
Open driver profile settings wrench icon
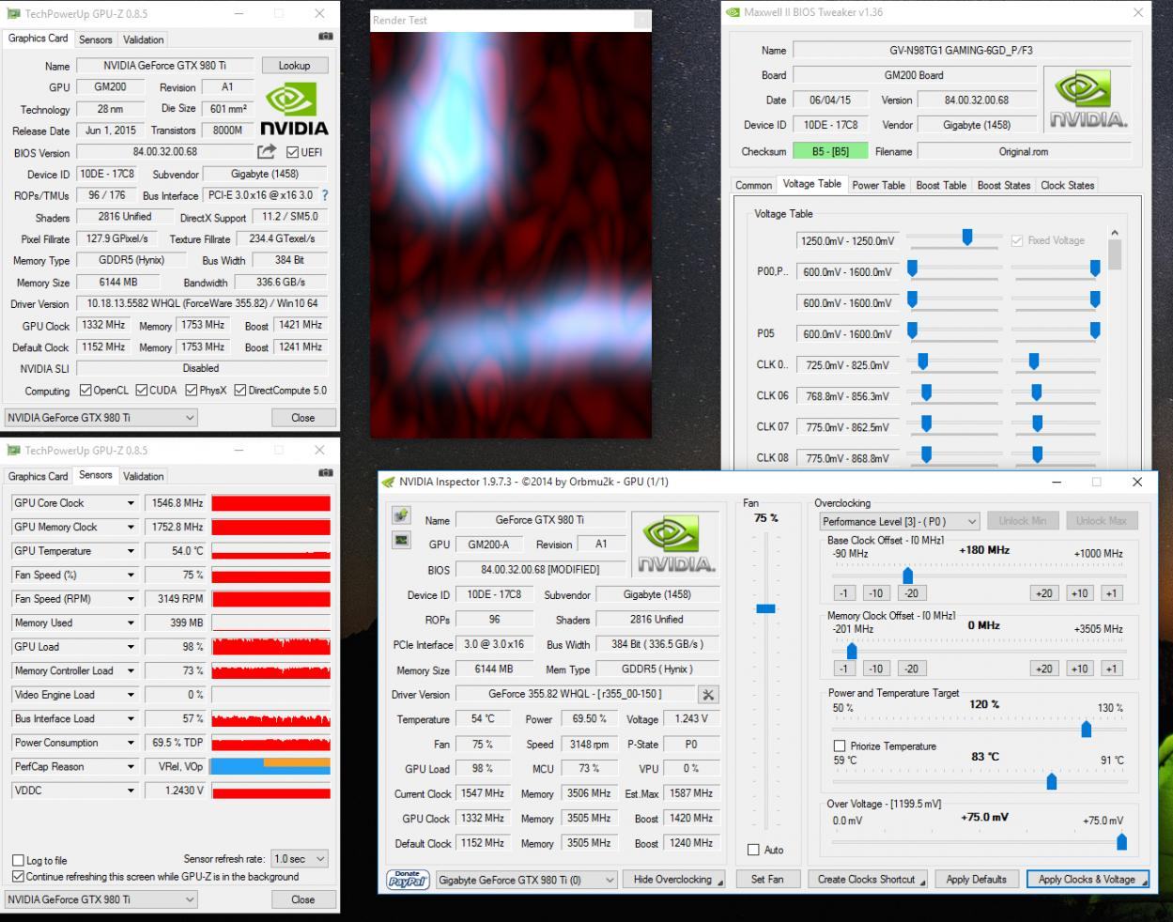(708, 695)
